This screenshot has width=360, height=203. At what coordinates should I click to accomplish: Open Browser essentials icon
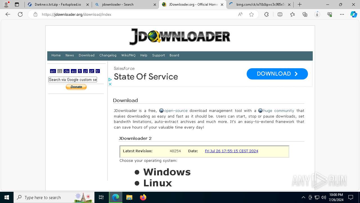coord(330,14)
